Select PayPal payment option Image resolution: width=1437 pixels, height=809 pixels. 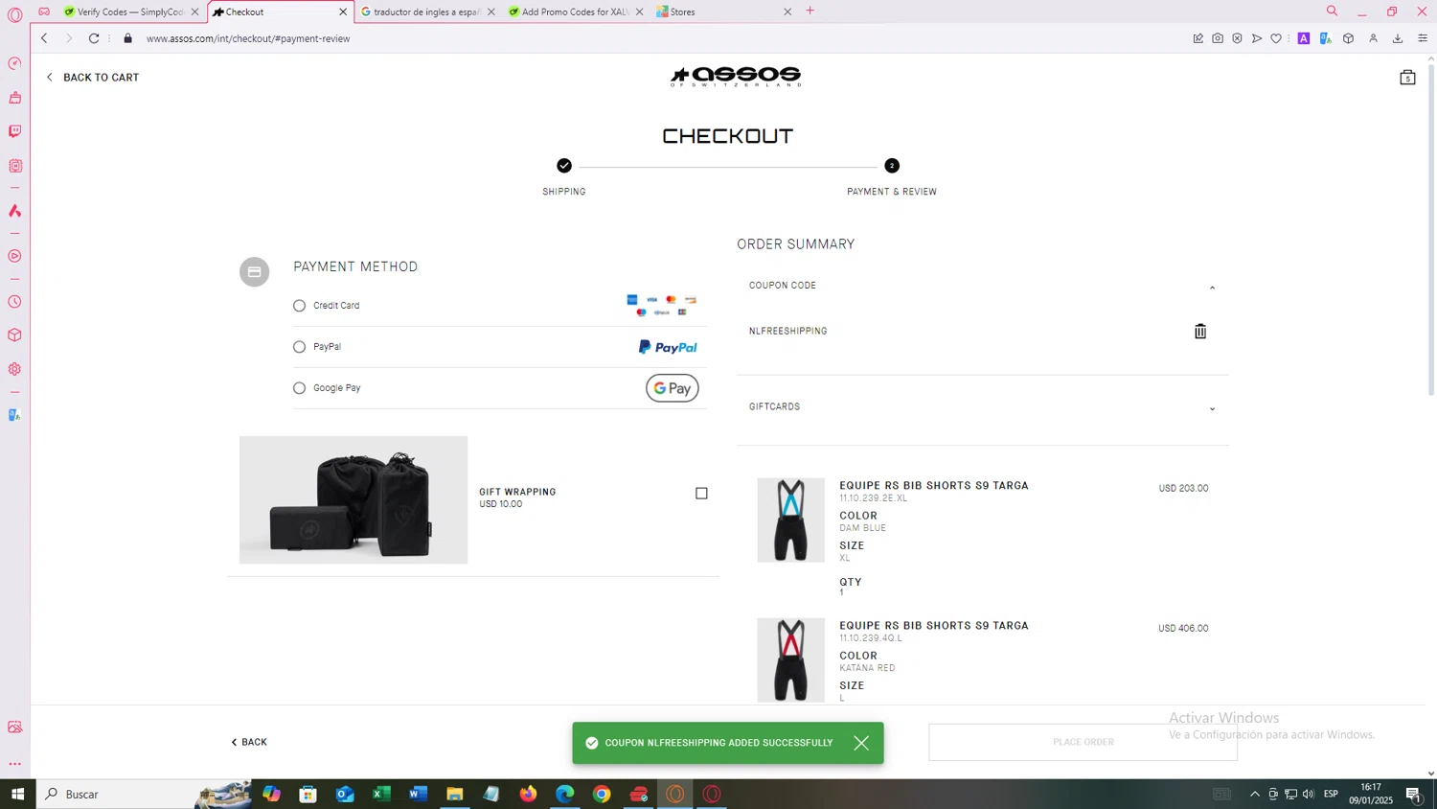pos(299,347)
